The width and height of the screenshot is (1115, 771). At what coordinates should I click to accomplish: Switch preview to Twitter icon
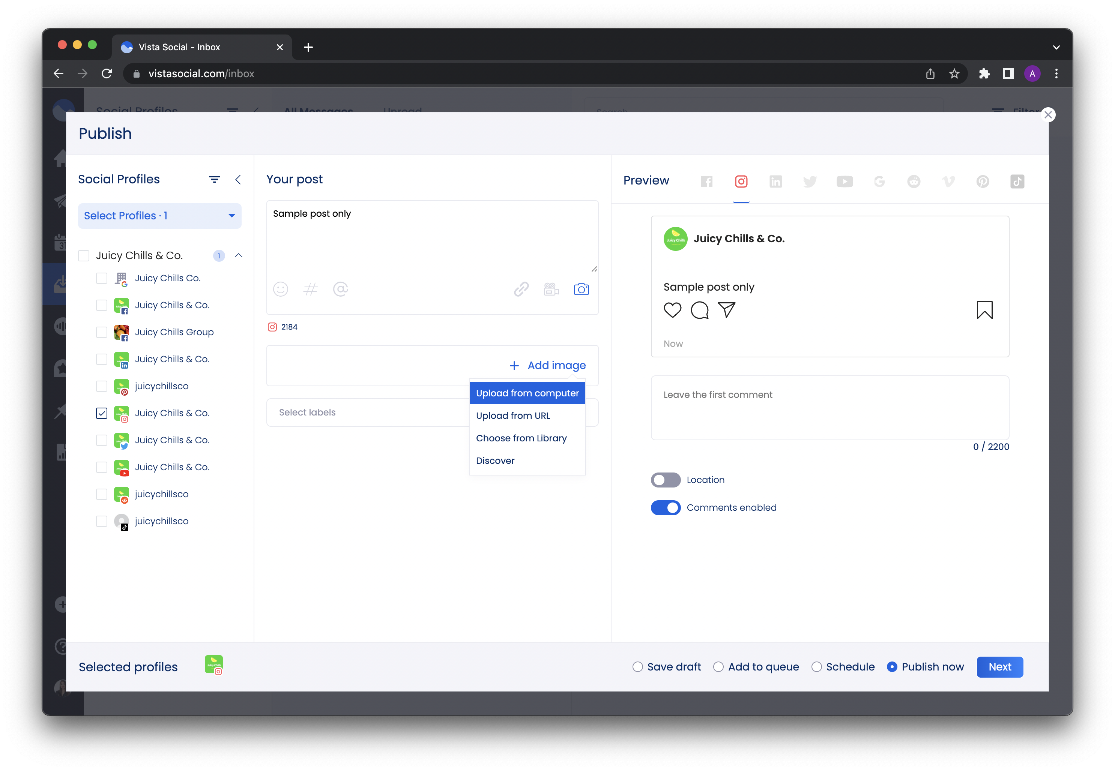pyautogui.click(x=810, y=181)
